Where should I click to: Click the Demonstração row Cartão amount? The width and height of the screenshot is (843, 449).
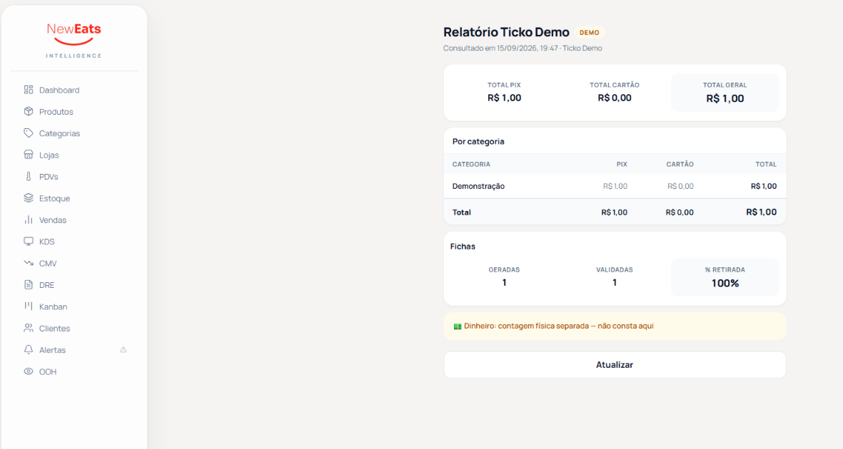pyautogui.click(x=680, y=186)
